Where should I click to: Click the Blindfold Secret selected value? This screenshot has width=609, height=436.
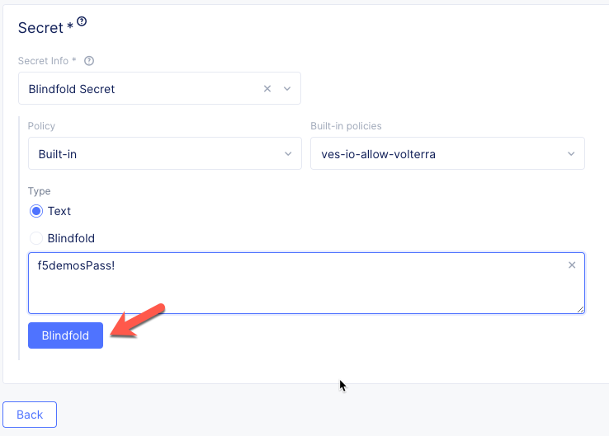click(72, 88)
